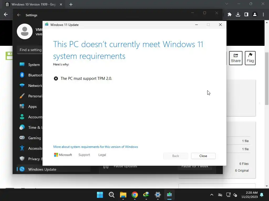Viewport: 269px width, 201px height.
Task: Open the notification bell icon
Action: [262, 195]
